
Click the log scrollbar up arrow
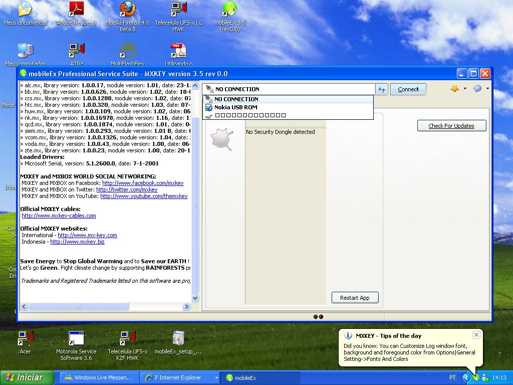pos(195,85)
